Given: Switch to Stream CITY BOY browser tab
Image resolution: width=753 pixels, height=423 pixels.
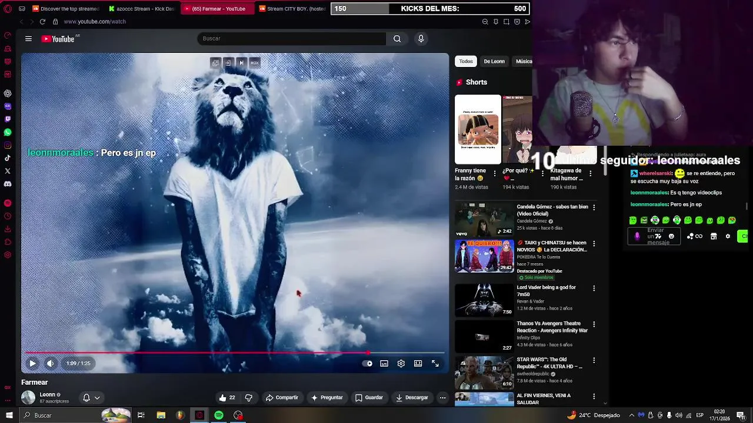Looking at the screenshot, I should [x=292, y=9].
